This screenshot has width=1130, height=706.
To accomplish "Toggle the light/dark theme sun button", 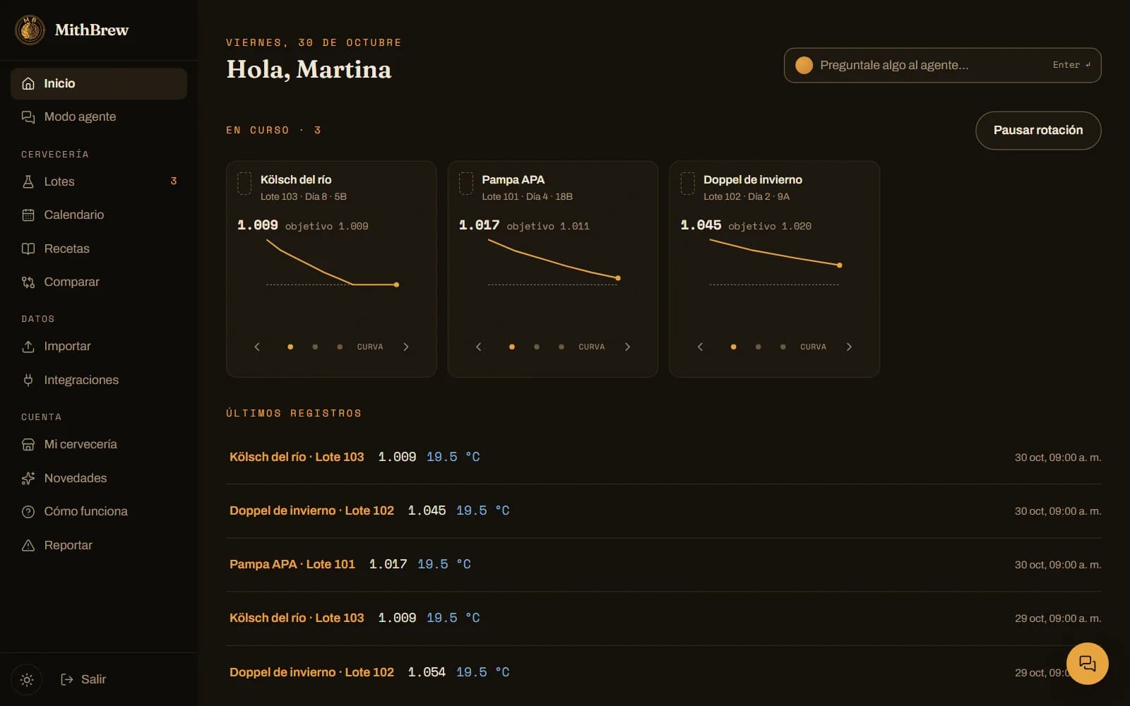I will point(27,679).
